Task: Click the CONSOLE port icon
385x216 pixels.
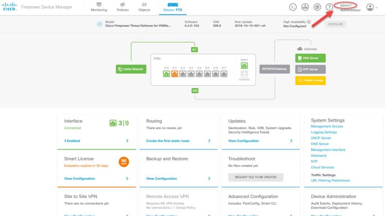Action: tap(244, 74)
